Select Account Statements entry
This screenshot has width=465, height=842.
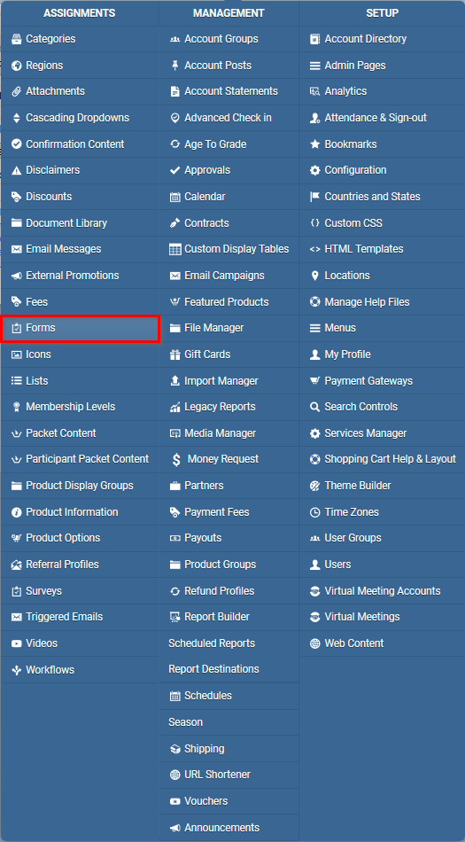point(229,92)
